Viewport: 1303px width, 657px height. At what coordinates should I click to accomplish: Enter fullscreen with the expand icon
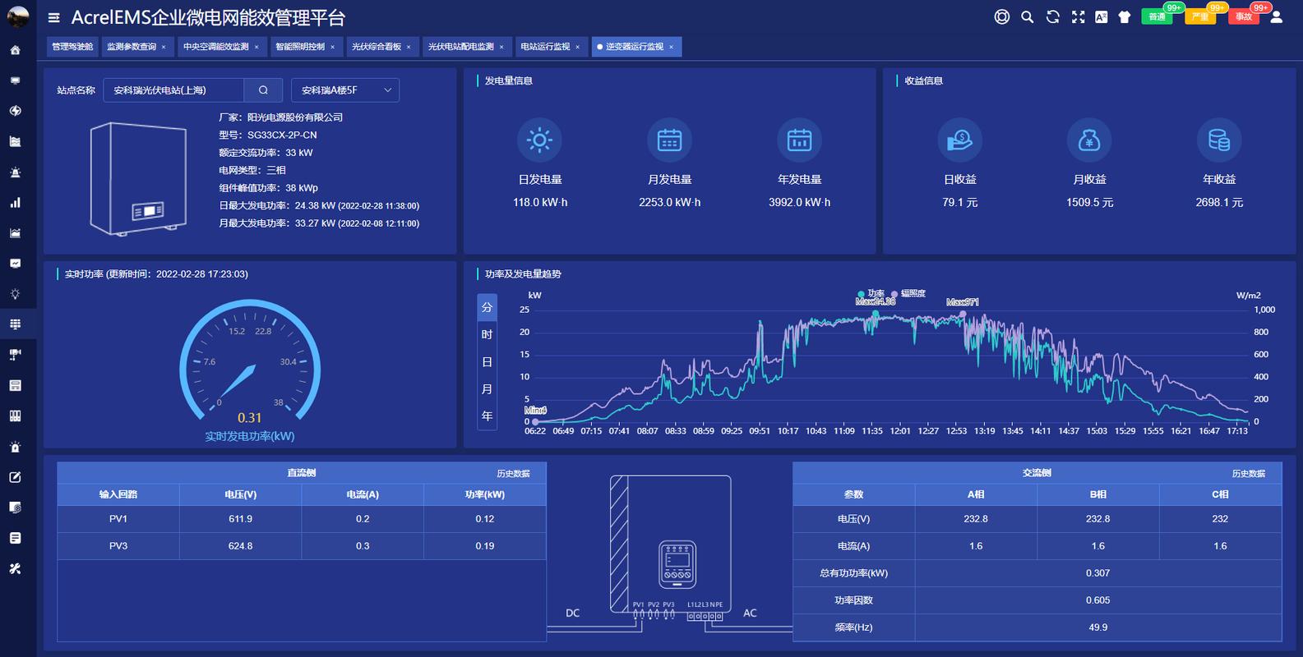1078,17
